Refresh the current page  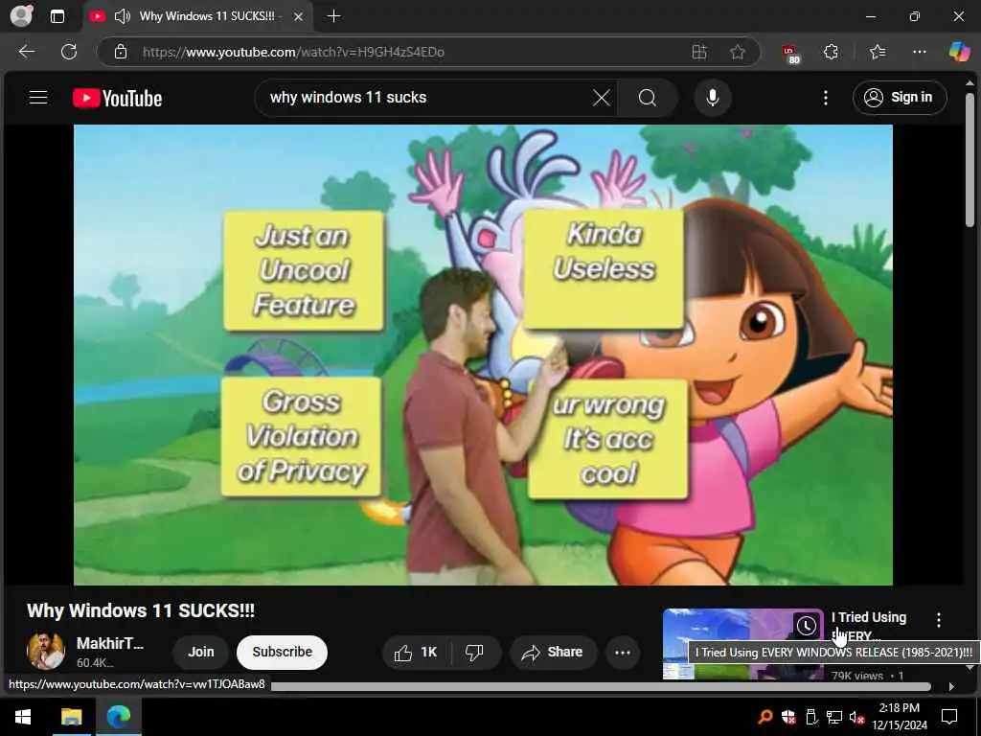(69, 52)
